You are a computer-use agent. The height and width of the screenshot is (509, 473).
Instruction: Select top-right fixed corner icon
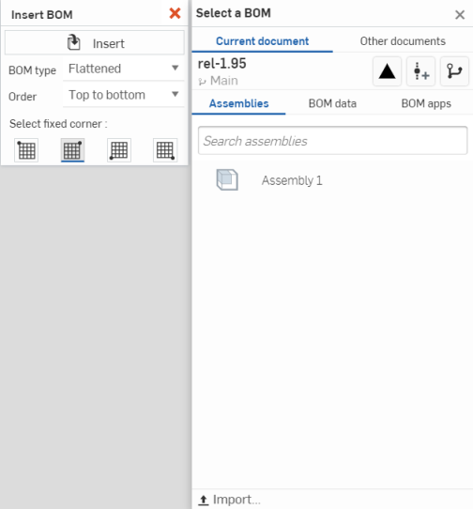[72, 150]
